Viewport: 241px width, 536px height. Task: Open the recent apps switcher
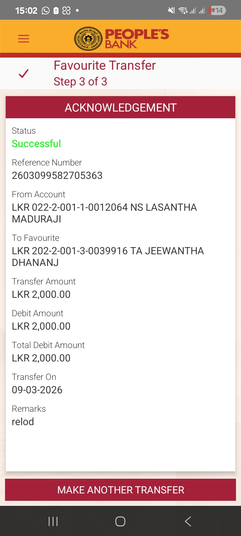click(x=53, y=521)
